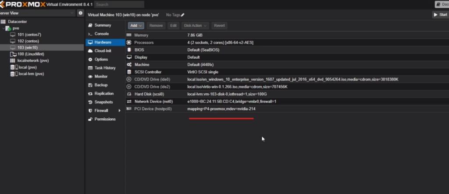Select VM 101 (centos7)
This screenshot has width=449, height=194.
click(29, 35)
